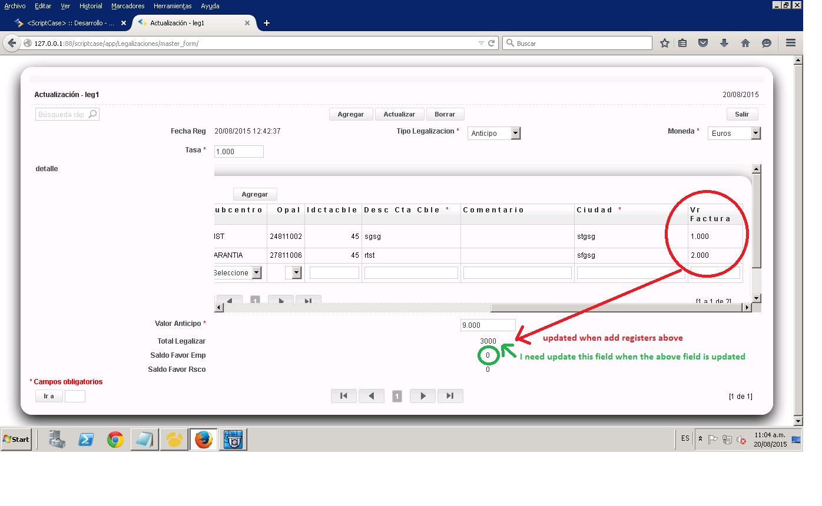
Task: Go to next record navigation button
Action: [423, 396]
